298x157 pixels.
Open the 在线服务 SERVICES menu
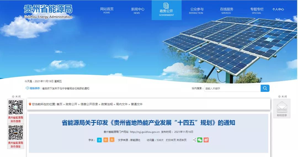tap(226, 11)
